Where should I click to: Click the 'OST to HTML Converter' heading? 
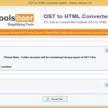76,16
